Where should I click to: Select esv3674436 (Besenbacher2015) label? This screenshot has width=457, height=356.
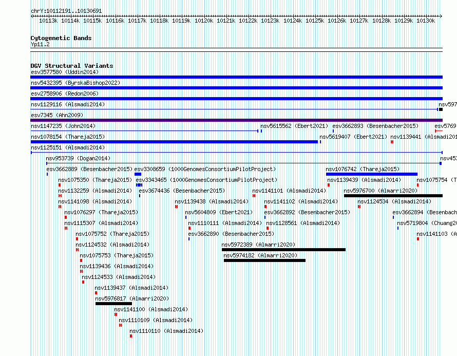(182, 191)
